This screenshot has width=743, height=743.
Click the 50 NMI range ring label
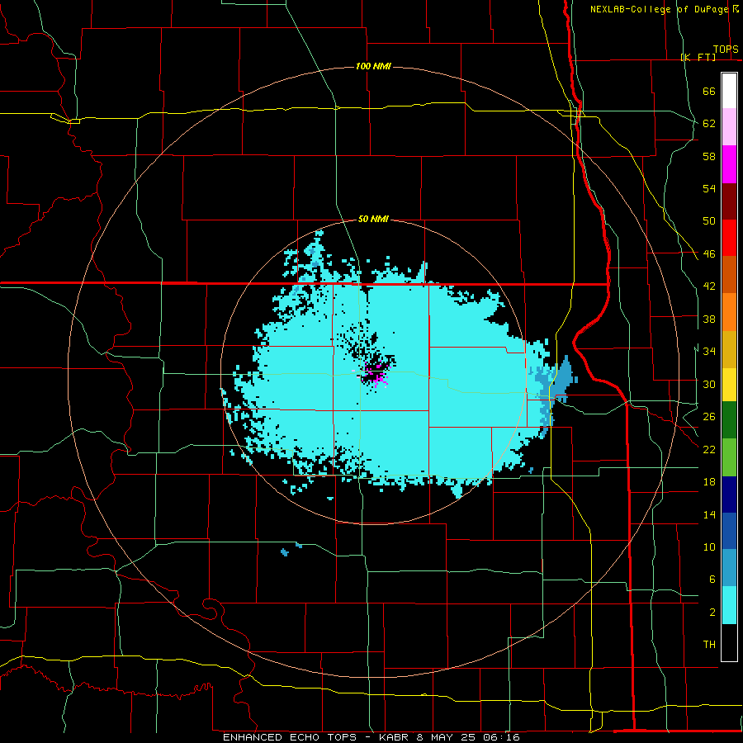click(x=373, y=219)
